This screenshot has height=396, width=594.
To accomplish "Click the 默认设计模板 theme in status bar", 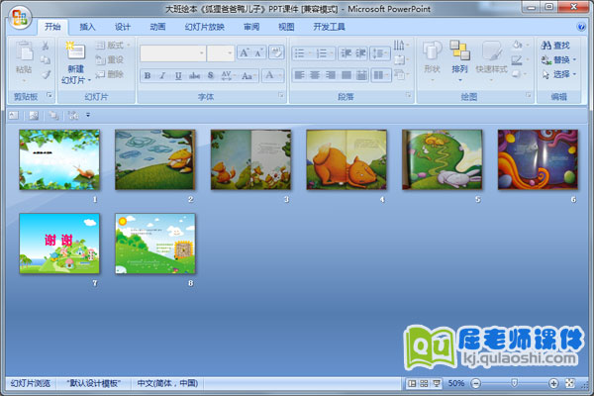I will [x=94, y=383].
